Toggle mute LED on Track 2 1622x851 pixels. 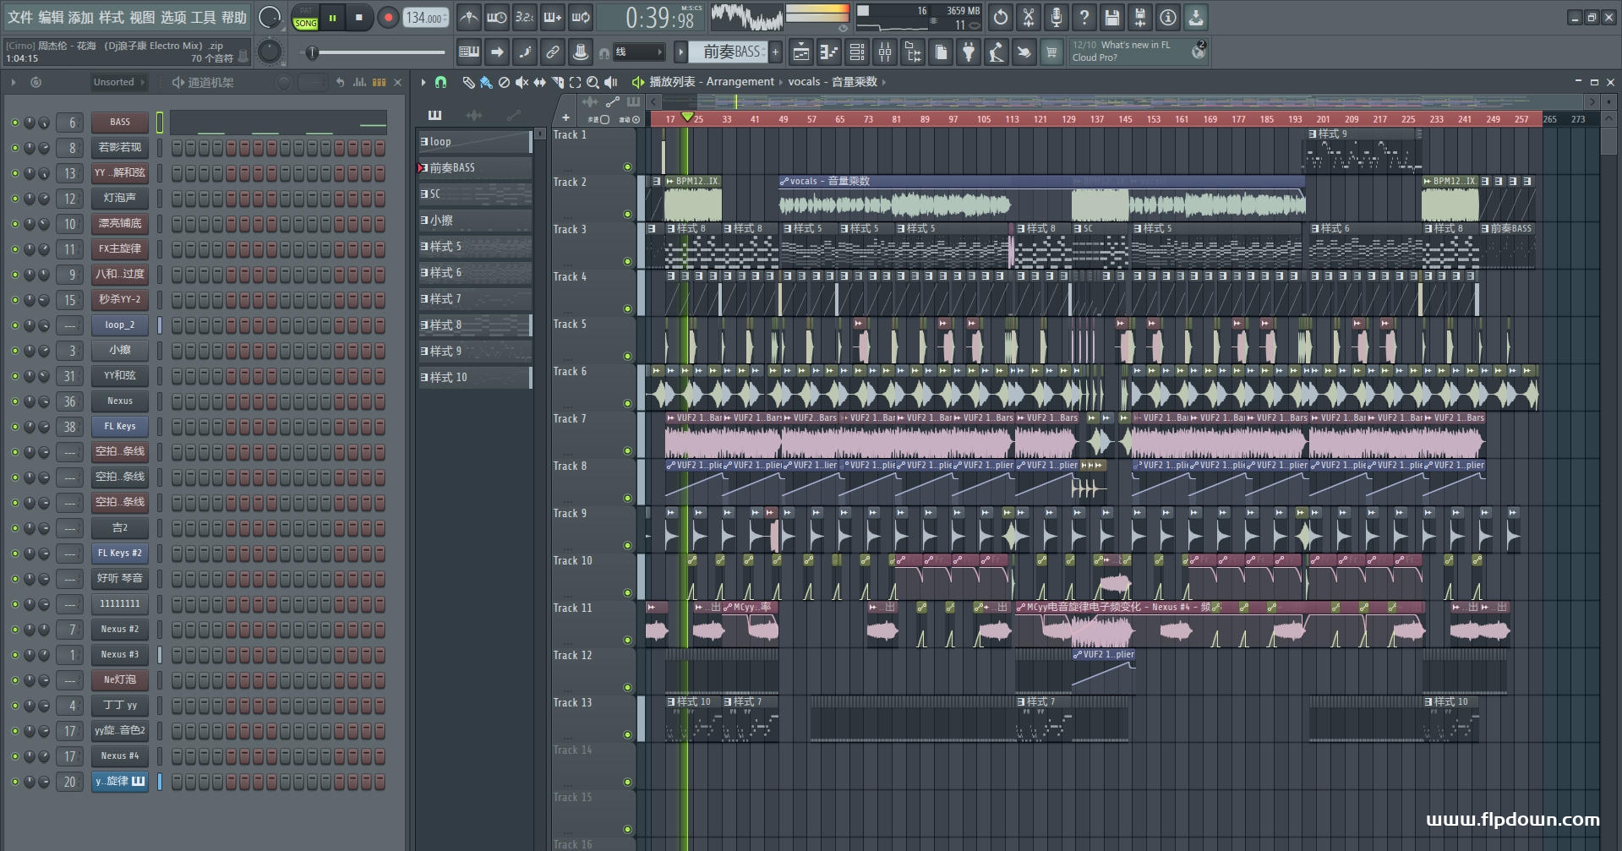(627, 214)
